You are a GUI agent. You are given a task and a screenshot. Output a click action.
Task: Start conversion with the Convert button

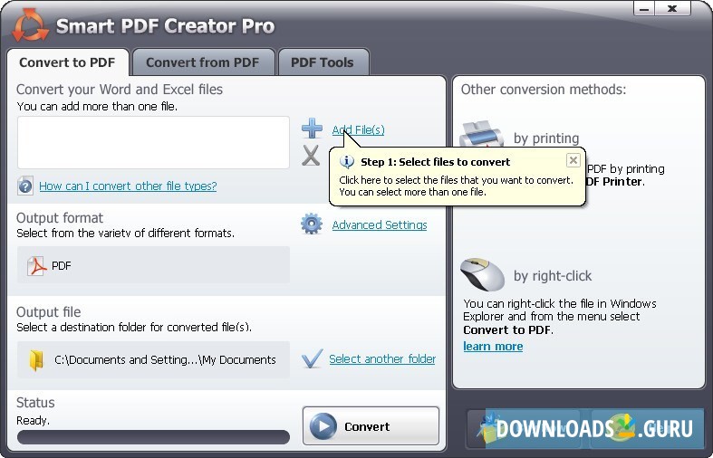click(371, 426)
